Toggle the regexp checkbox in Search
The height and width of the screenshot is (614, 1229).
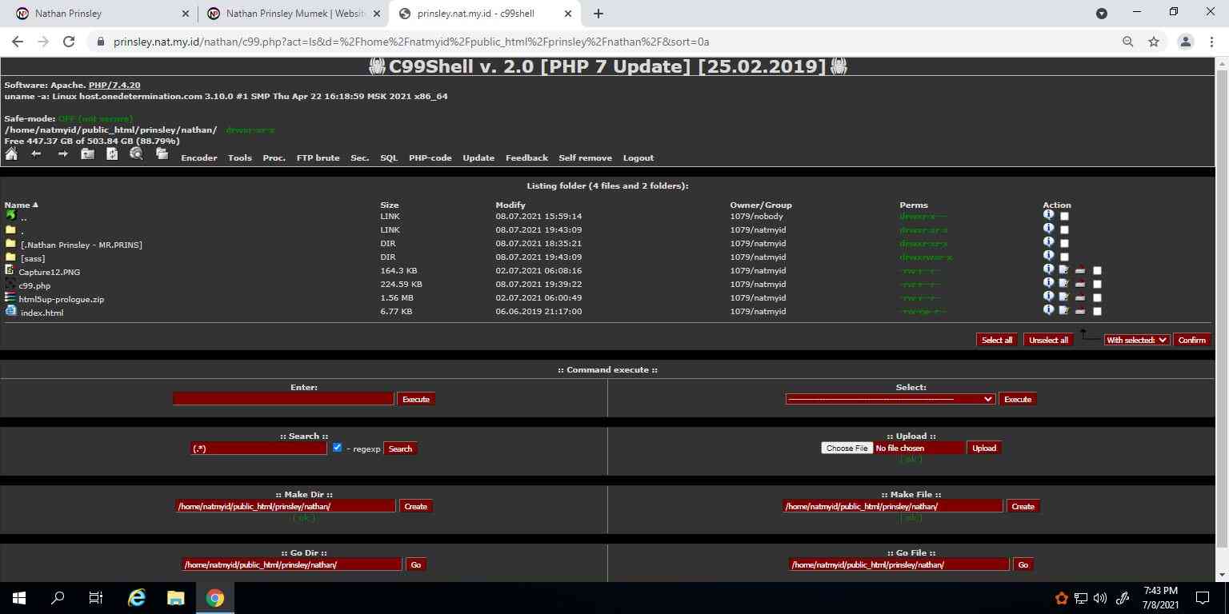tap(337, 448)
